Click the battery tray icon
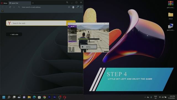This screenshot has width=177, height=100. click(165, 97)
